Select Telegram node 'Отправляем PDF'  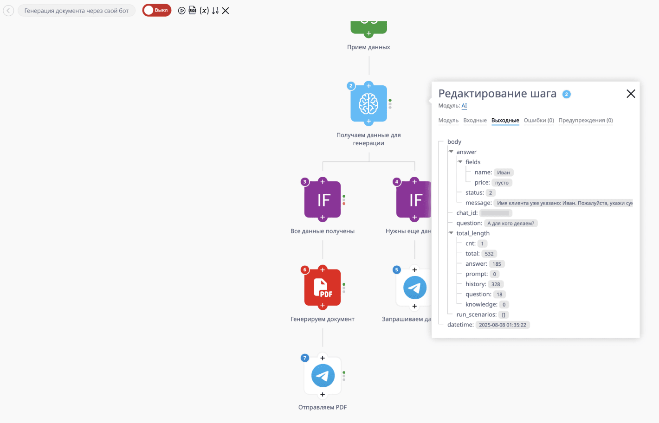pos(323,376)
